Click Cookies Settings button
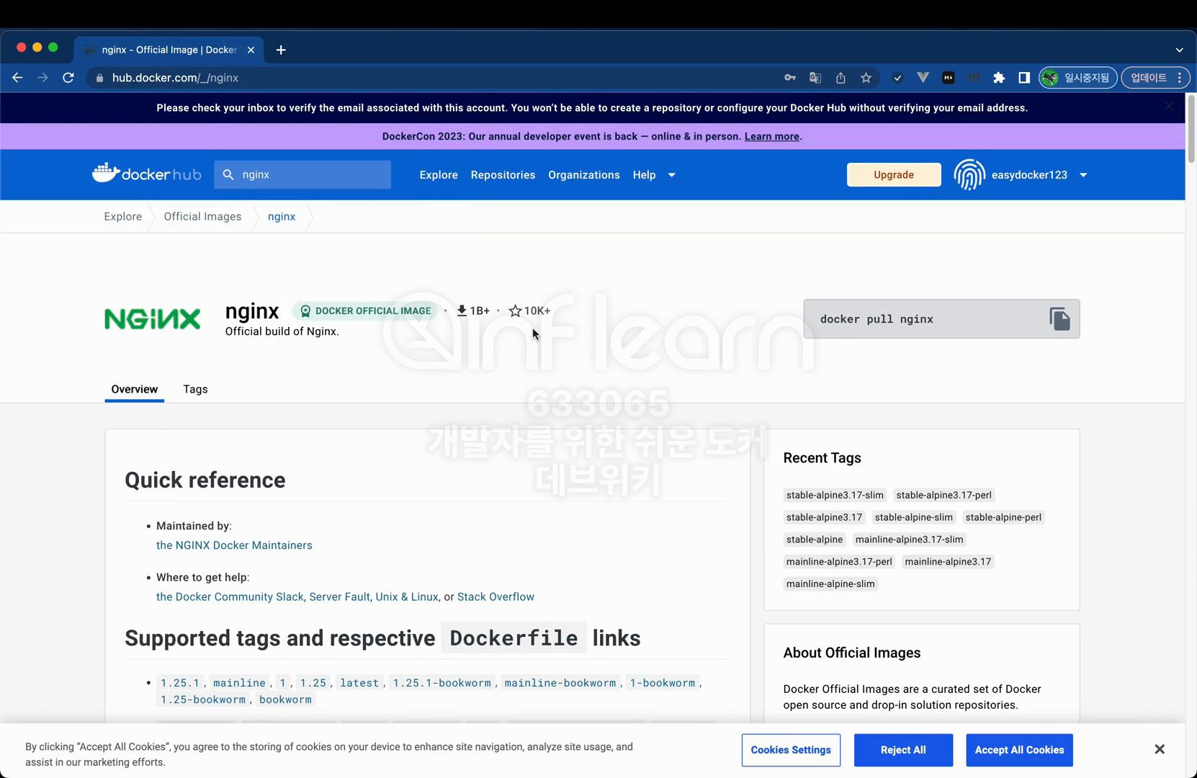The image size is (1197, 778). (x=791, y=750)
